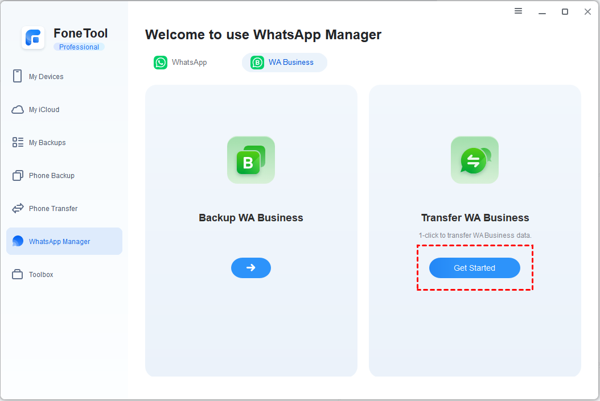Open Phone Backup from sidebar icon
The image size is (600, 401).
tap(17, 176)
